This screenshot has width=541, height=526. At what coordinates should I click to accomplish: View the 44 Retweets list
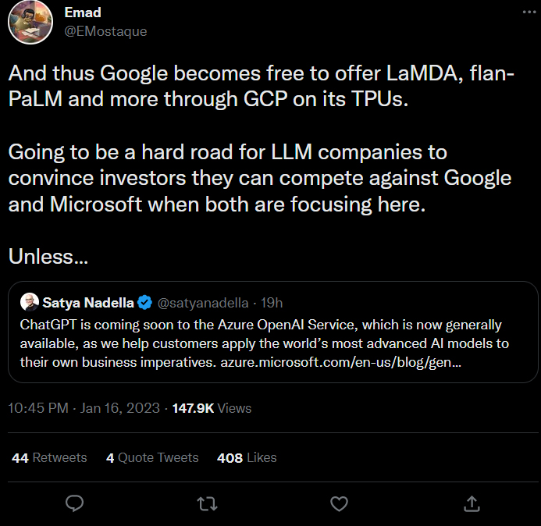coord(49,457)
